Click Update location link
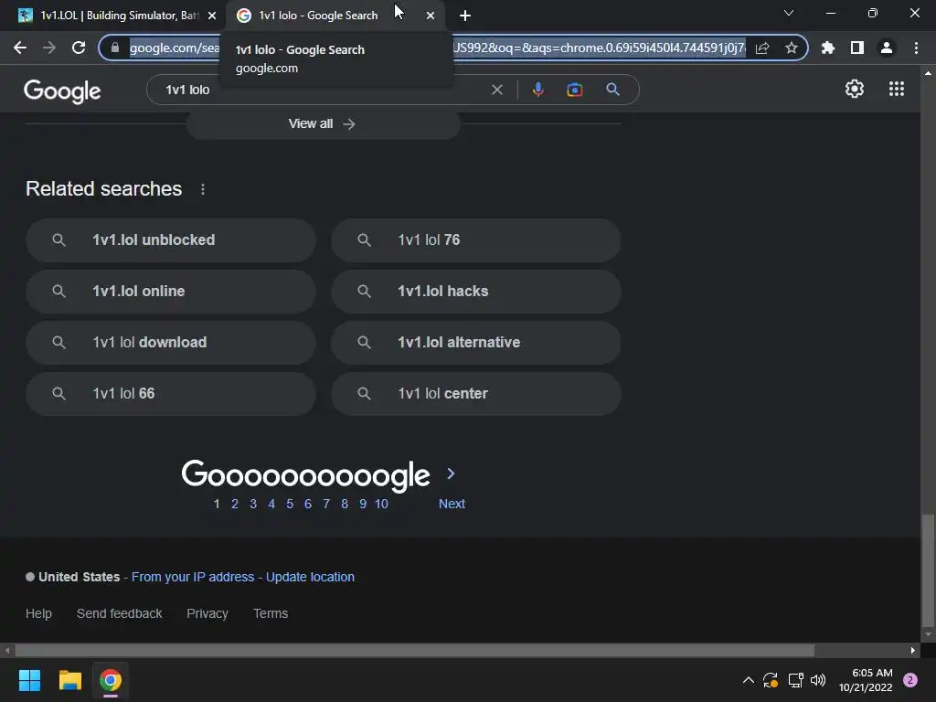936x702 pixels. coord(310,578)
